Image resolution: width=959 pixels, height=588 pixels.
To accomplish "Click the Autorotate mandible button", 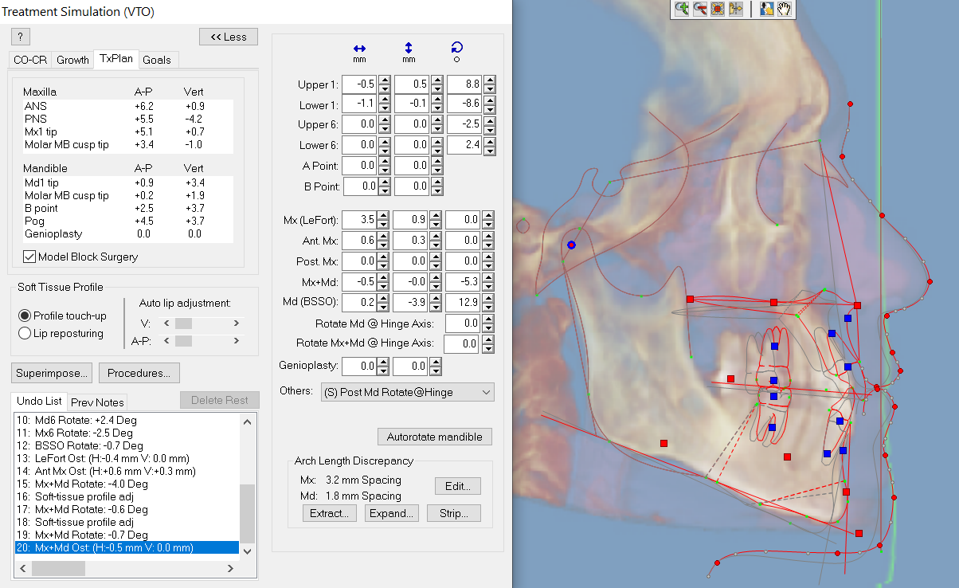I will click(435, 437).
